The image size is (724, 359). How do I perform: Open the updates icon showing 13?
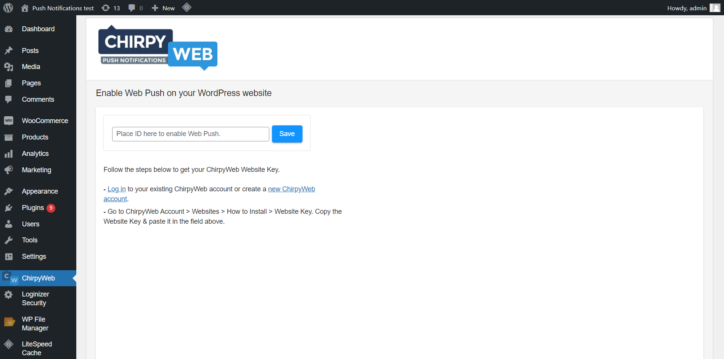(106, 8)
